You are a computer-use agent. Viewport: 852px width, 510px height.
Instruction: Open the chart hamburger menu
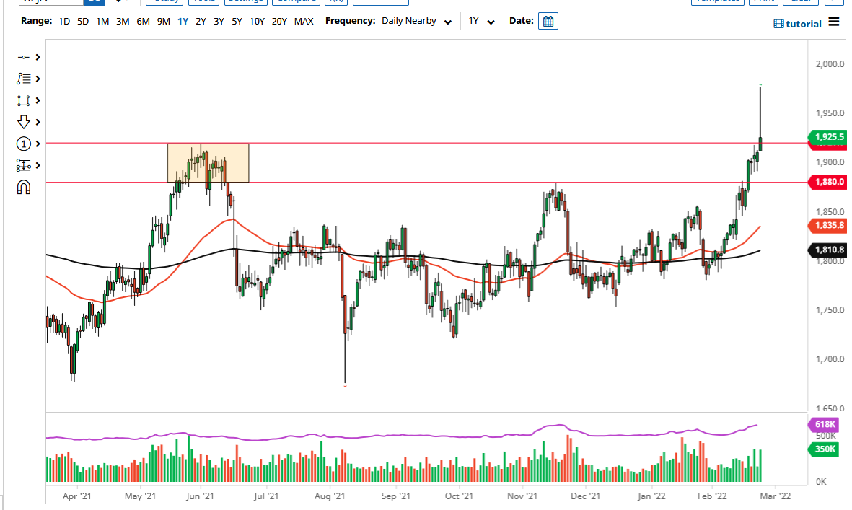835,22
